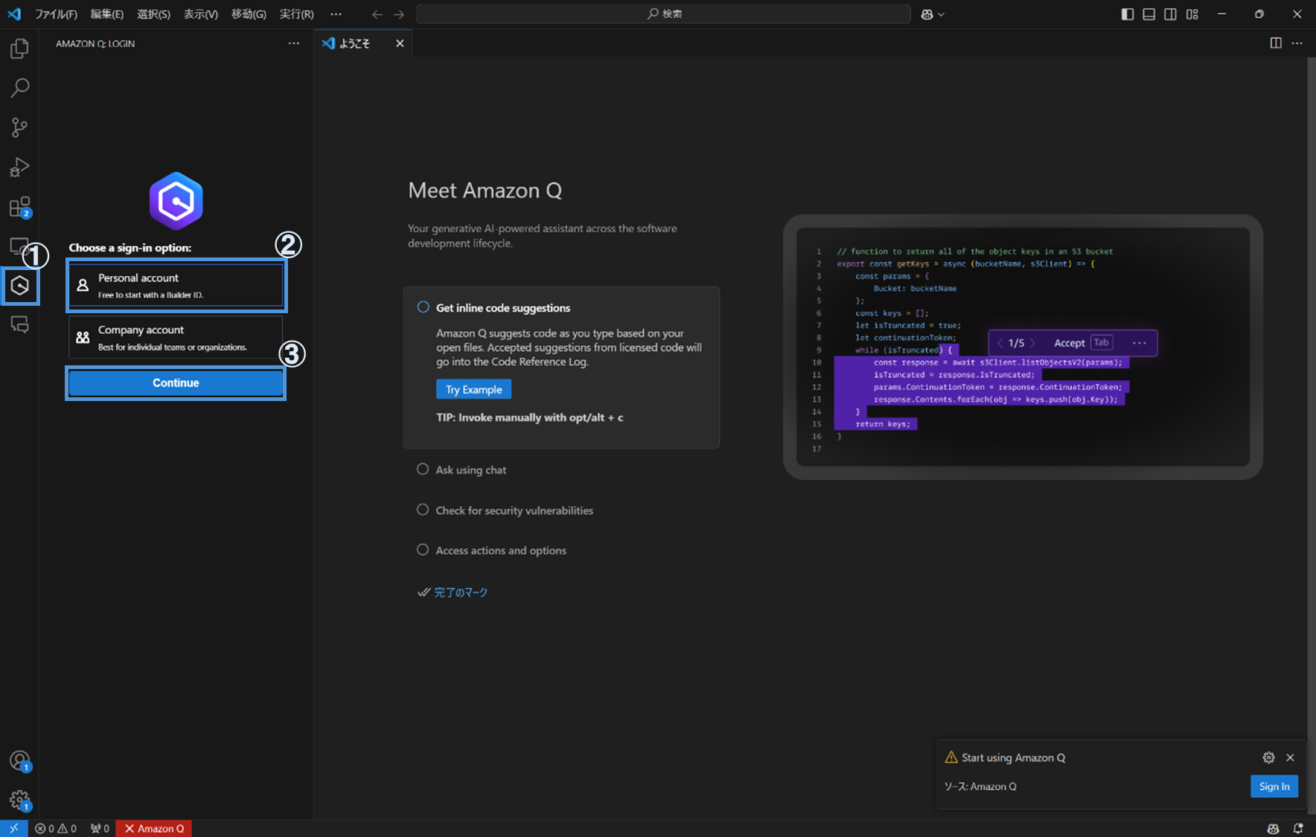Toggle the secondary side bar layout button

1171,14
